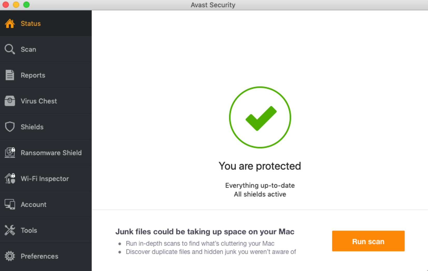Click the Tools wrench icon
The image size is (428, 271).
(x=10, y=230)
